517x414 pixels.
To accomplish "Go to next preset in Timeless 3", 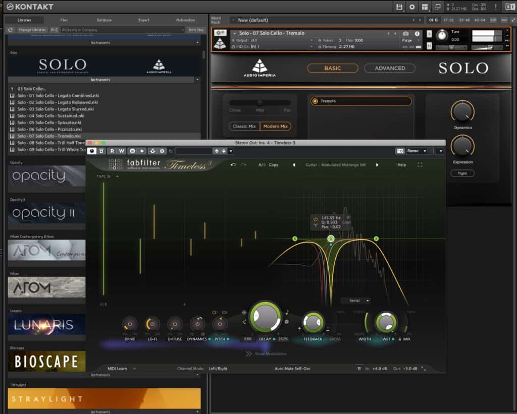I will (377, 165).
